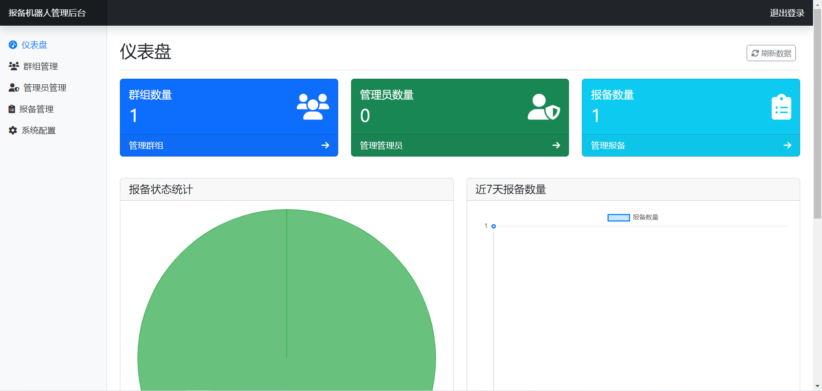822x391 pixels.
Task: Click the arrow on the 管理报备 footer
Action: click(x=787, y=145)
